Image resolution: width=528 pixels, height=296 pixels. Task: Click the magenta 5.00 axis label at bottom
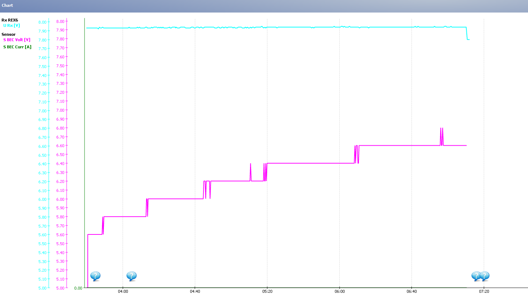click(x=60, y=288)
